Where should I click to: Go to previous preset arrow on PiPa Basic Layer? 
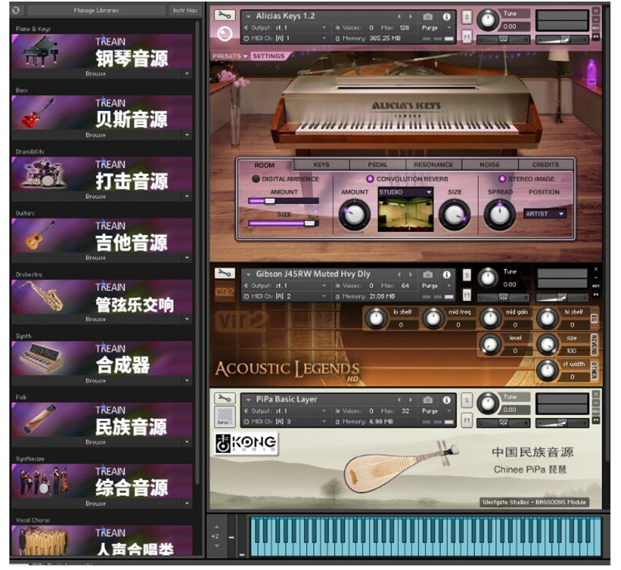(399, 400)
